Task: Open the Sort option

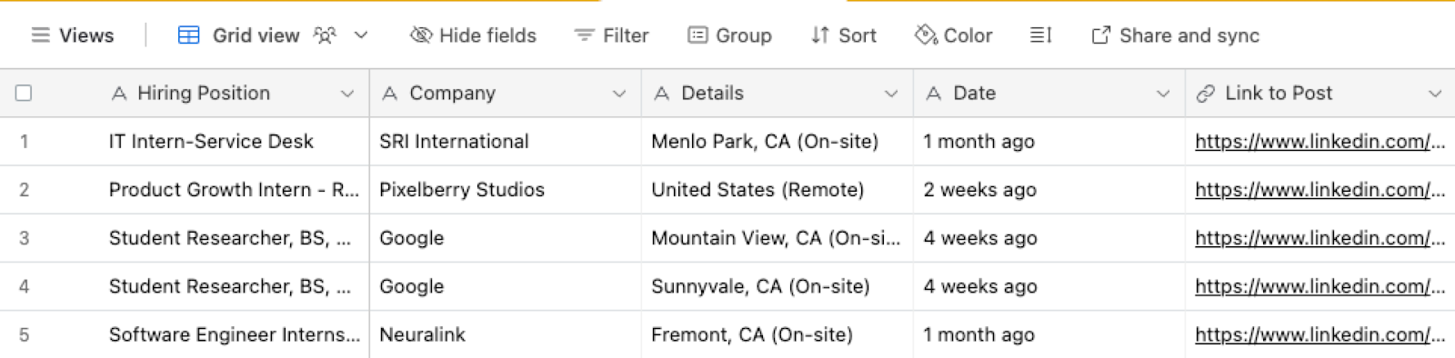Action: (x=844, y=35)
